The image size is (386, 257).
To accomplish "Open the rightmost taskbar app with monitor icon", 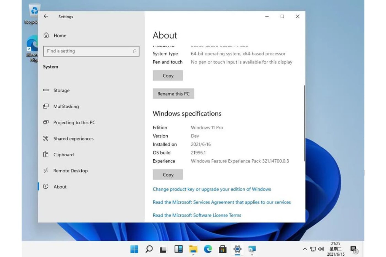I will coord(252,249).
